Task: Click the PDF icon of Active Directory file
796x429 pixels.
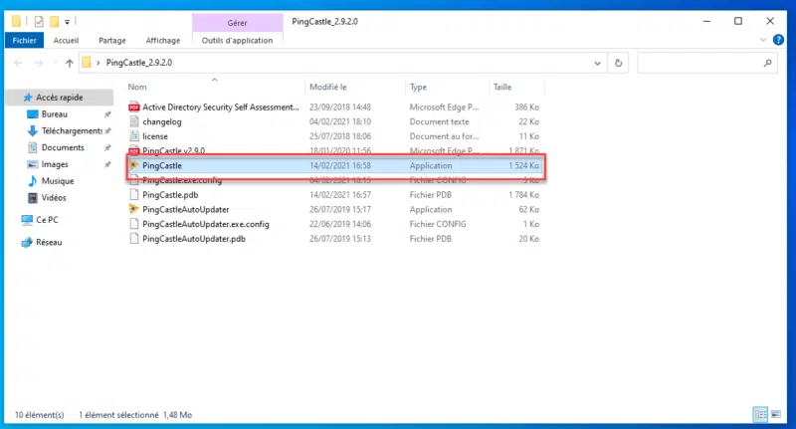Action: [134, 107]
